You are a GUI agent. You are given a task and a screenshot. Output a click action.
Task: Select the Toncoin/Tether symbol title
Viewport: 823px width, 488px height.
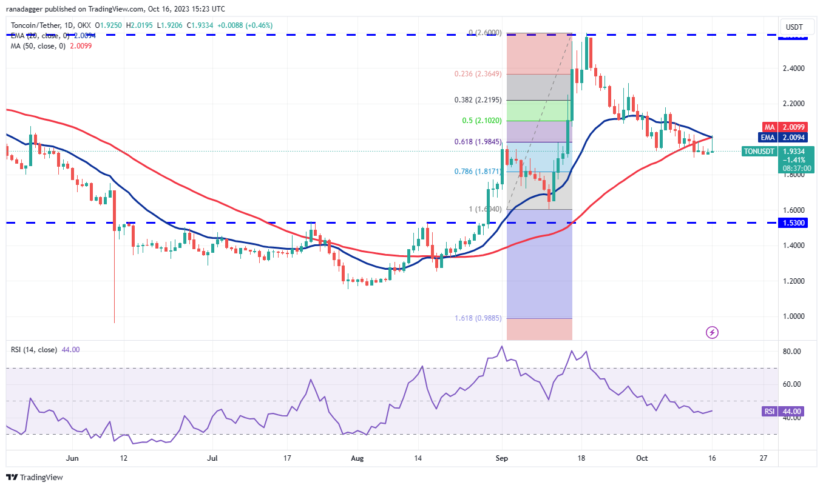coord(36,25)
